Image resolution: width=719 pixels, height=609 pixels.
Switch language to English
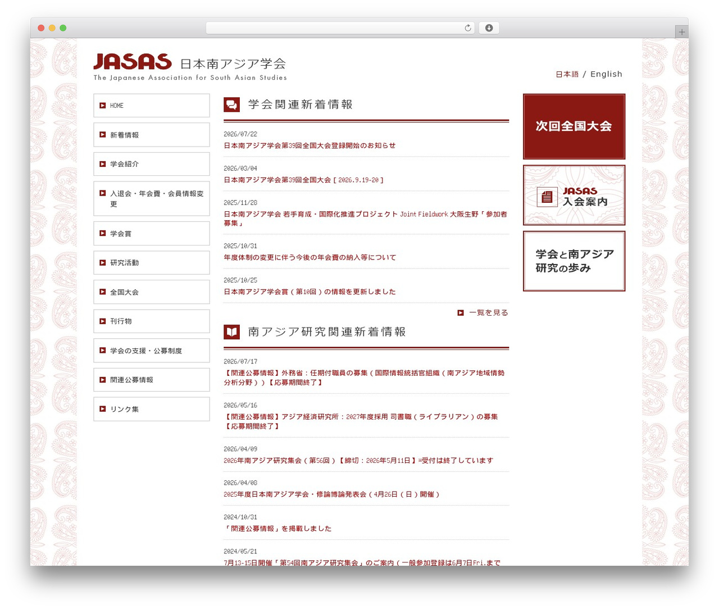coord(606,74)
